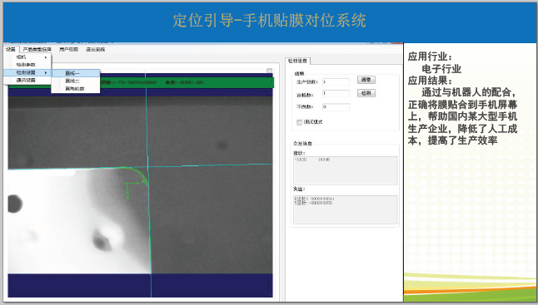The width and height of the screenshot is (538, 305).
Task: Click the 清零 reset button
Action: (x=366, y=80)
